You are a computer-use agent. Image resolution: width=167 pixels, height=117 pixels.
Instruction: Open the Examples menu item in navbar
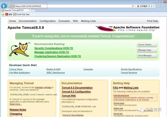pos(64,21)
